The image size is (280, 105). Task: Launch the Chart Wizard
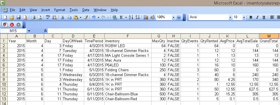(146, 17)
